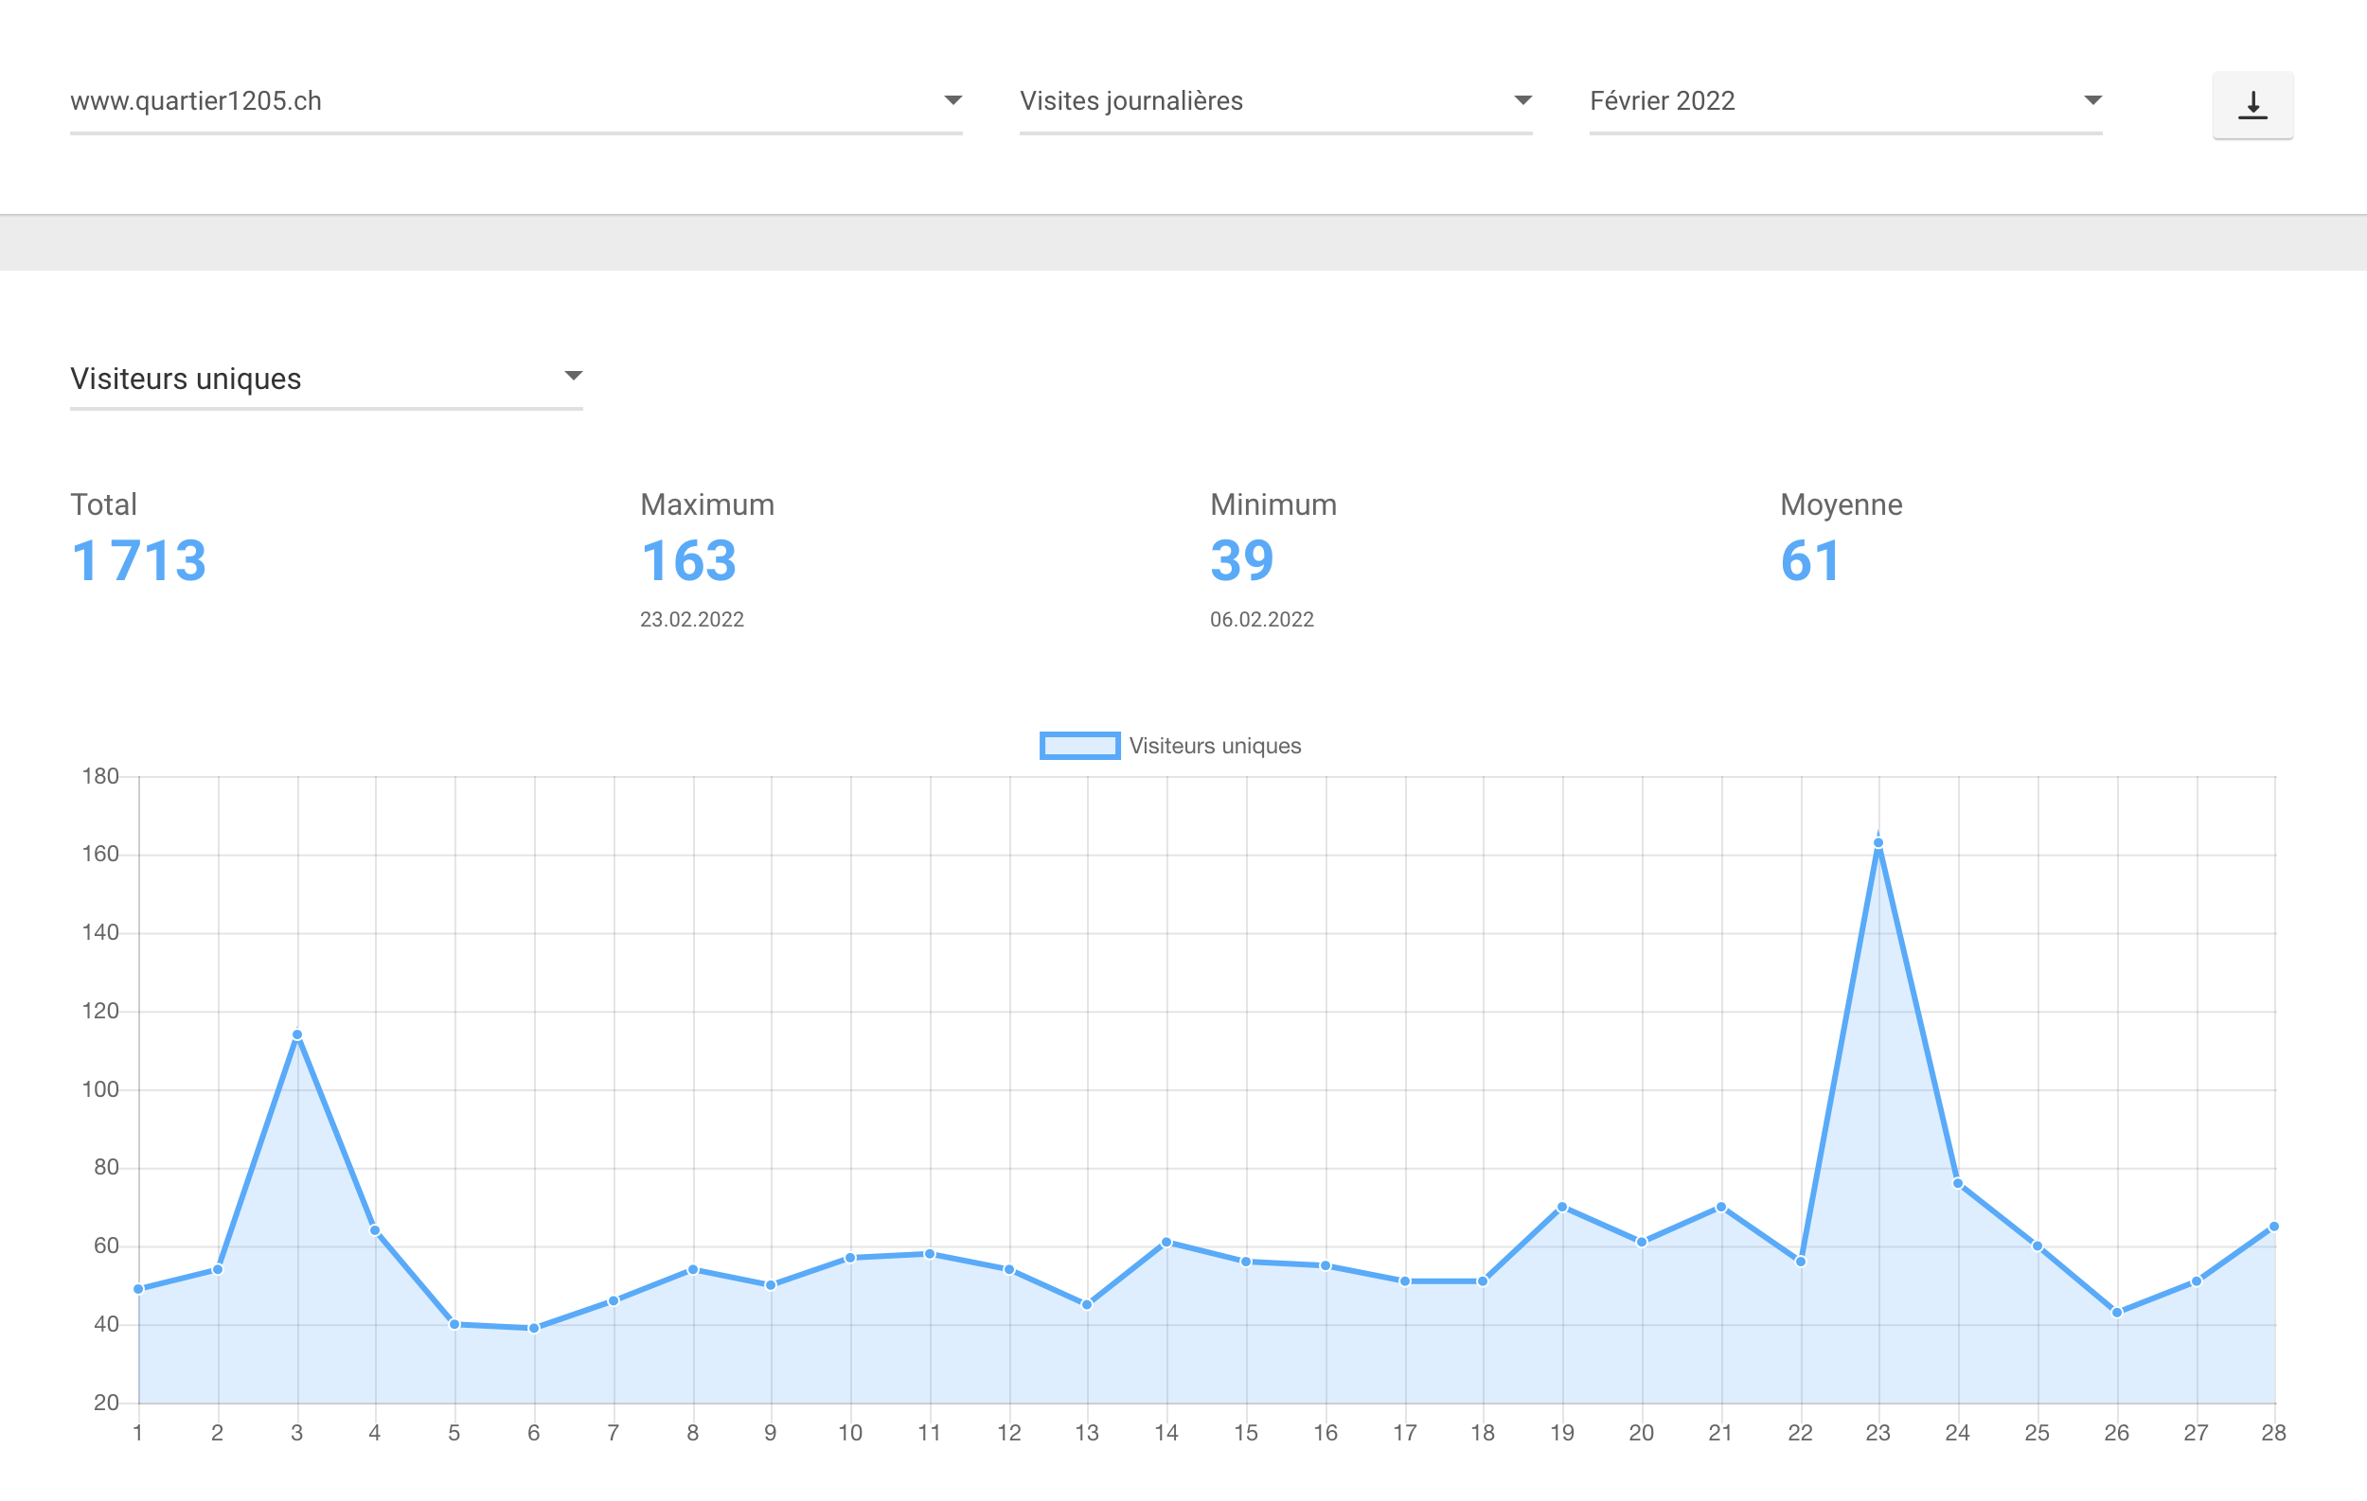
Task: Expand the Visites journalières dropdown arrow
Action: (1522, 100)
